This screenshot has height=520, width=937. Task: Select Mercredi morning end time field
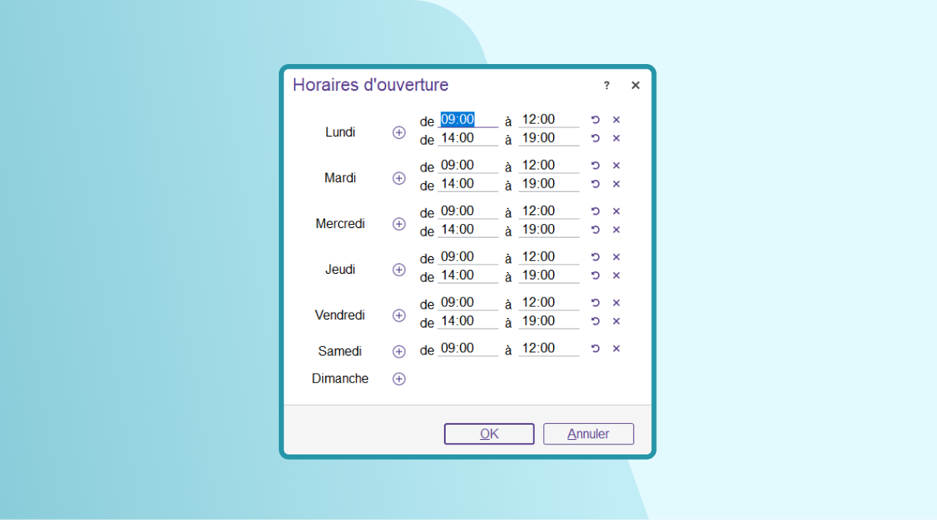coord(548,211)
